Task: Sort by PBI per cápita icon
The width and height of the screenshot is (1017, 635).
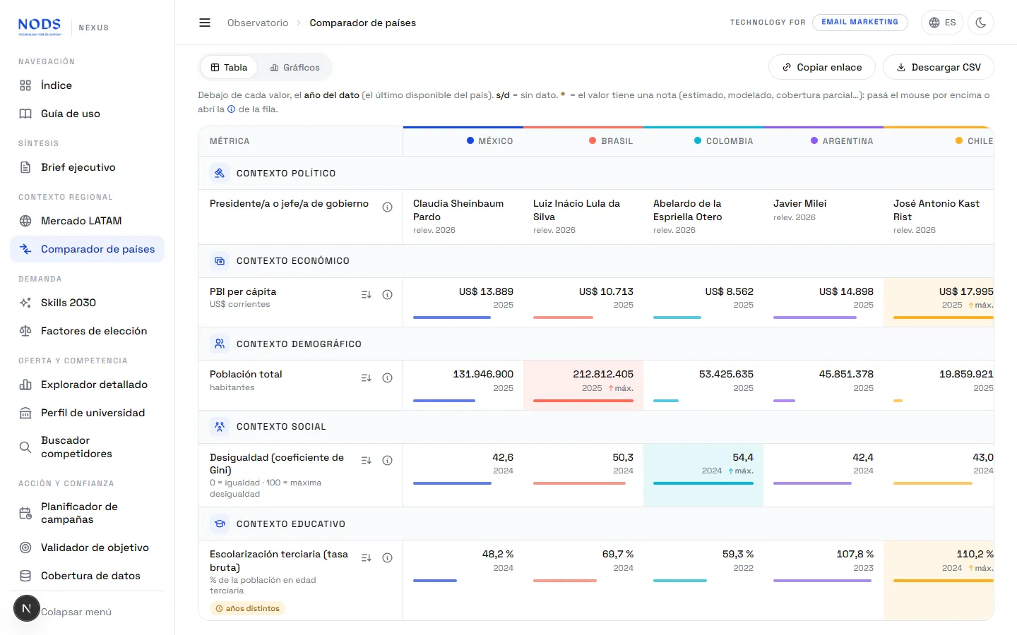Action: (366, 295)
